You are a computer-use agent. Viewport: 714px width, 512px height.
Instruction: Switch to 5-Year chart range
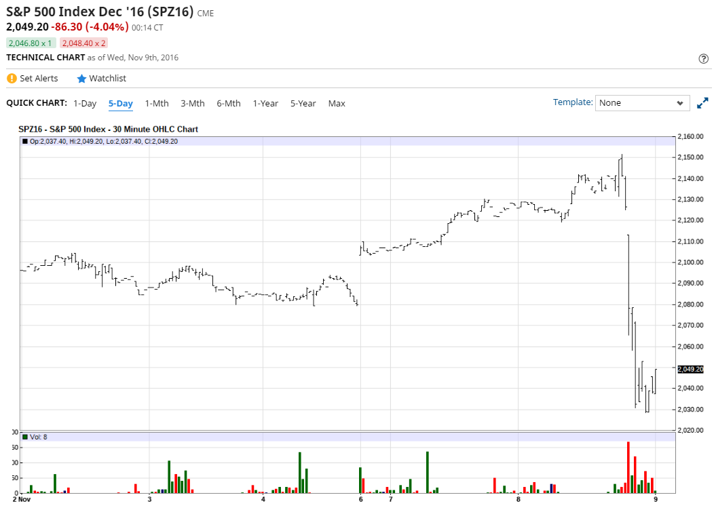[303, 103]
